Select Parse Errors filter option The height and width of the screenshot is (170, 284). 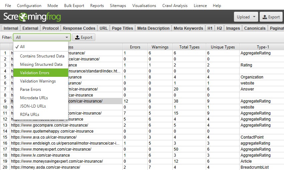pos(30,90)
